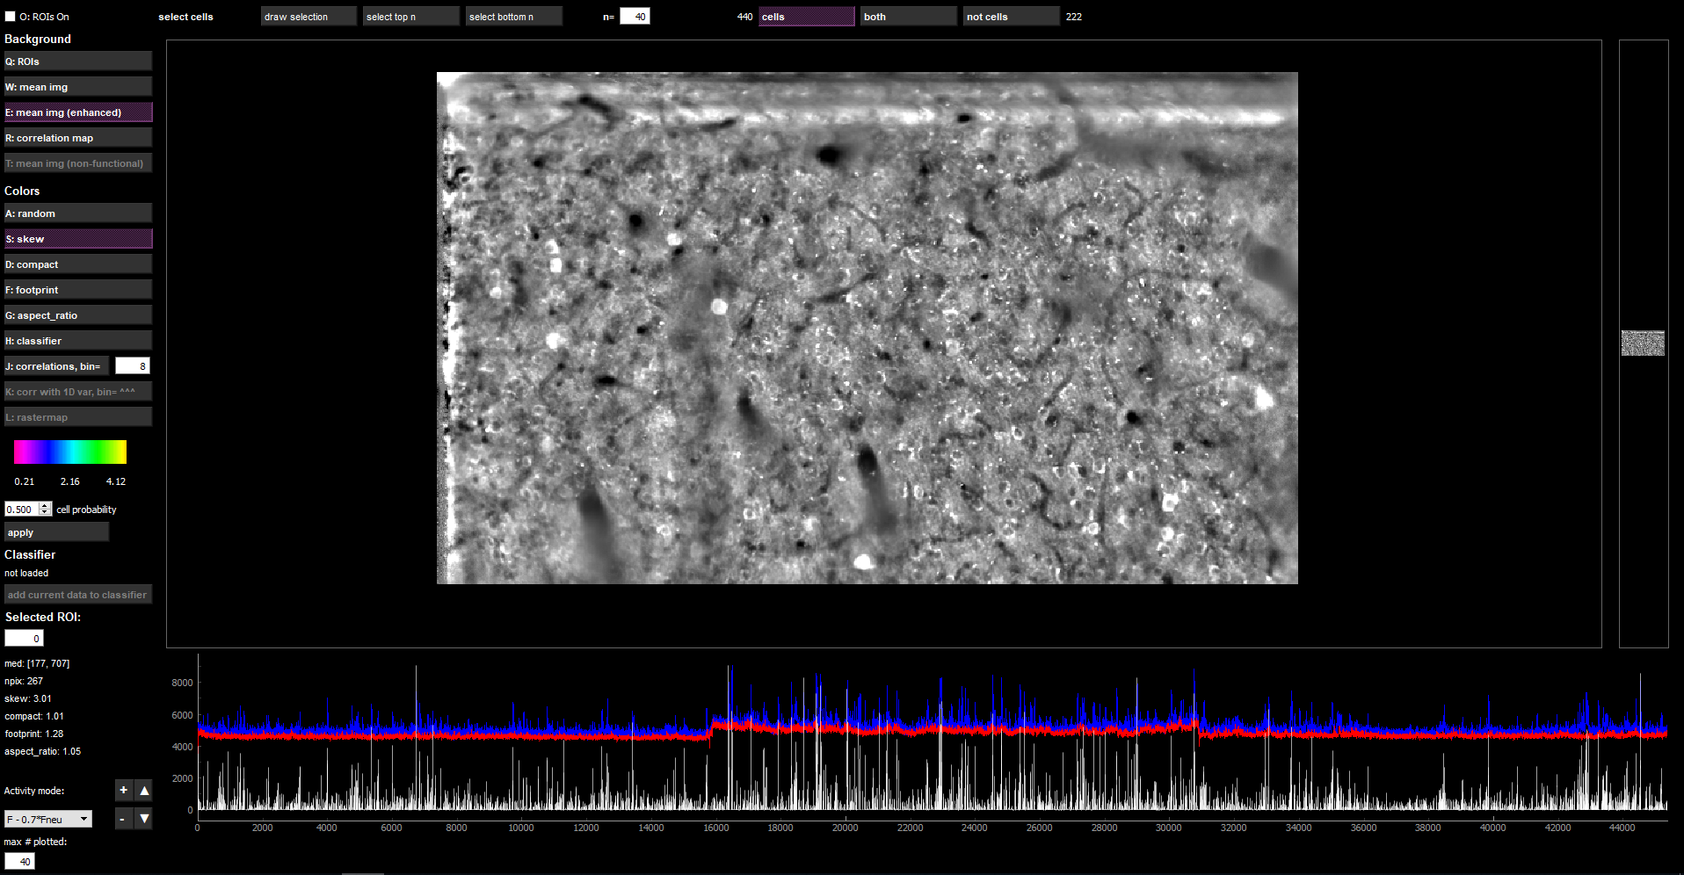Switch background to "Q: ROIs"
This screenshot has height=875, width=1684.
pos(77,61)
